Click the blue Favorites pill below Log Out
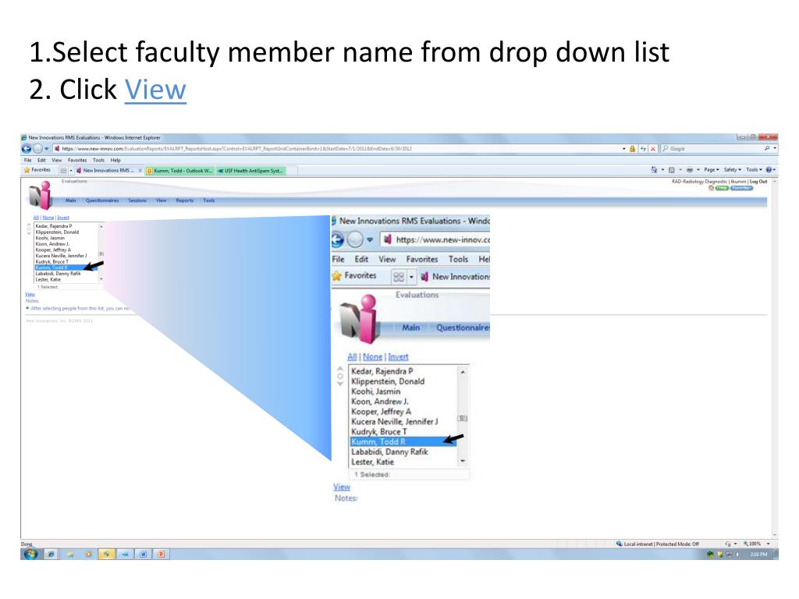799x599 pixels. pos(741,188)
